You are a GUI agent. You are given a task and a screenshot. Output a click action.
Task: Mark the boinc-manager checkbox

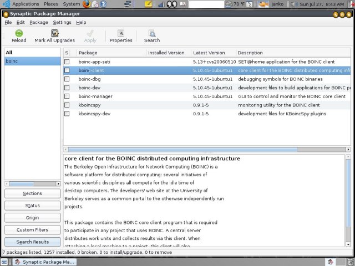(x=67, y=96)
